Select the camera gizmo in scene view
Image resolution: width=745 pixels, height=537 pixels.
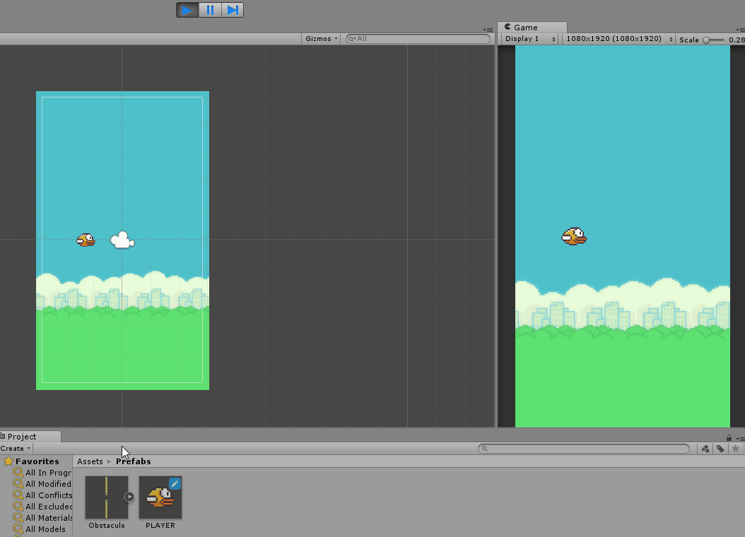point(122,240)
